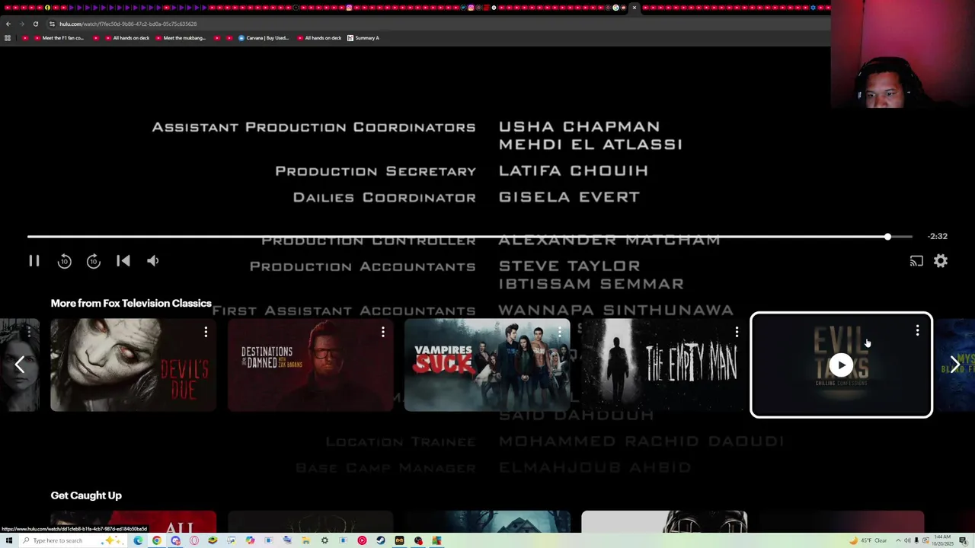Open the weather widget showing 45°F Clear
975x548 pixels.
point(868,540)
